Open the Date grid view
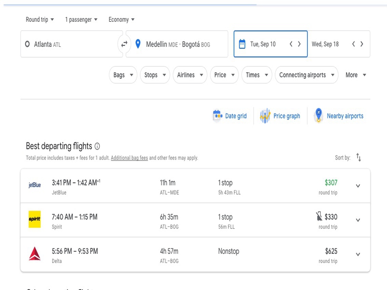The width and height of the screenshot is (387, 290). pos(230,116)
